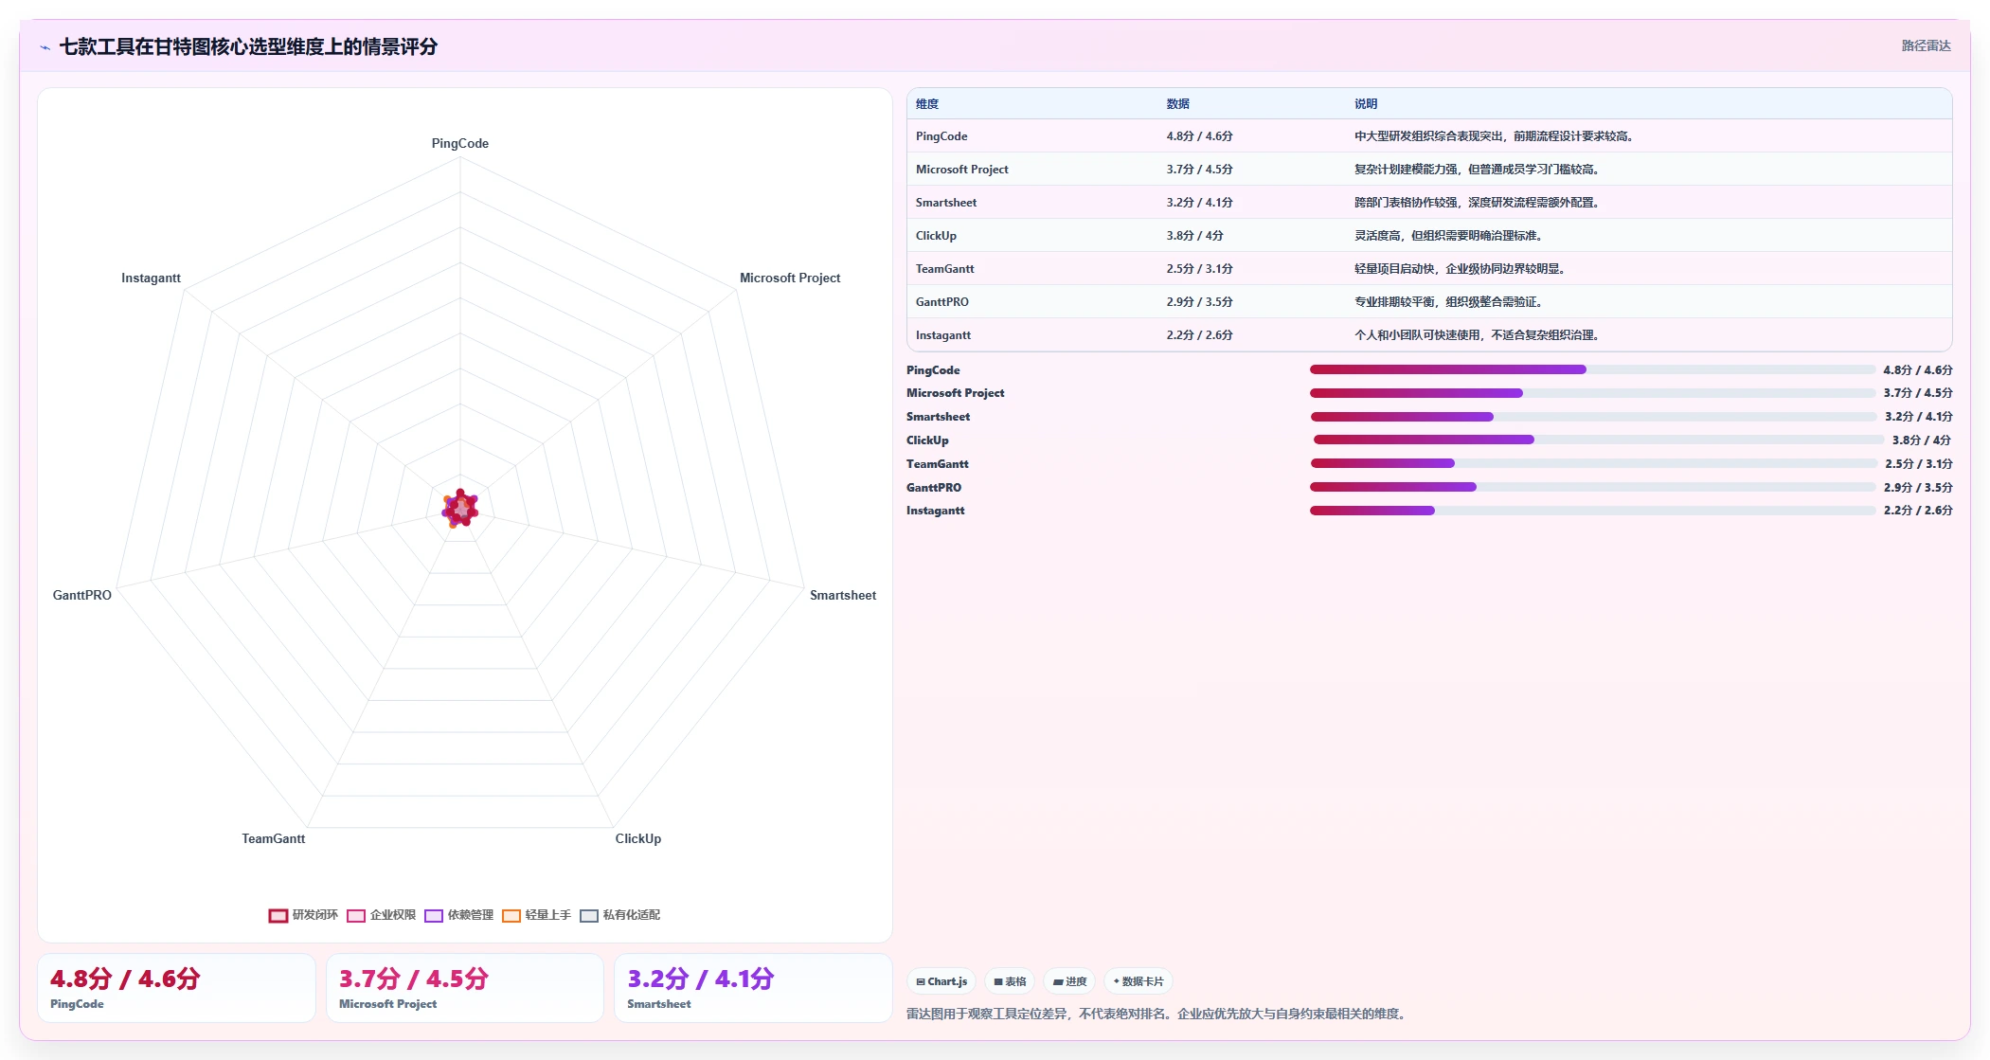Image resolution: width=1990 pixels, height=1060 pixels.
Task: Click the Smartsheet table row name
Action: tap(945, 203)
